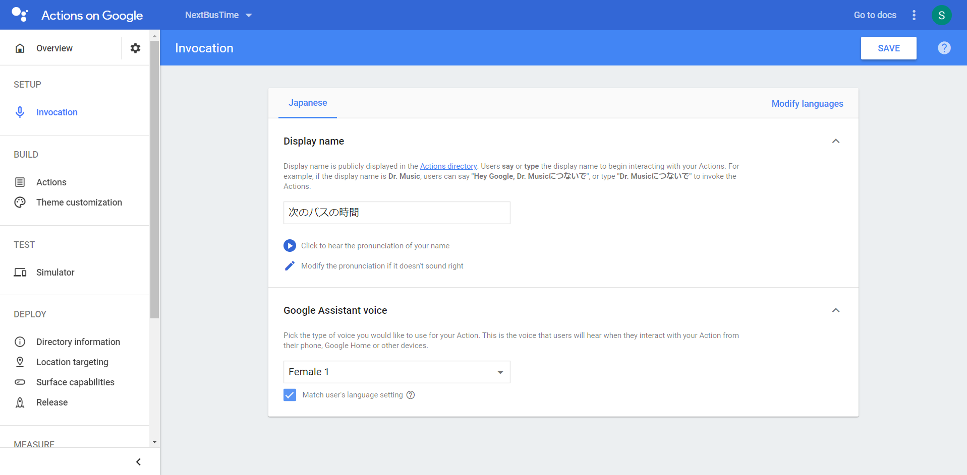Open Release in the sidebar
967x475 pixels.
tap(52, 402)
